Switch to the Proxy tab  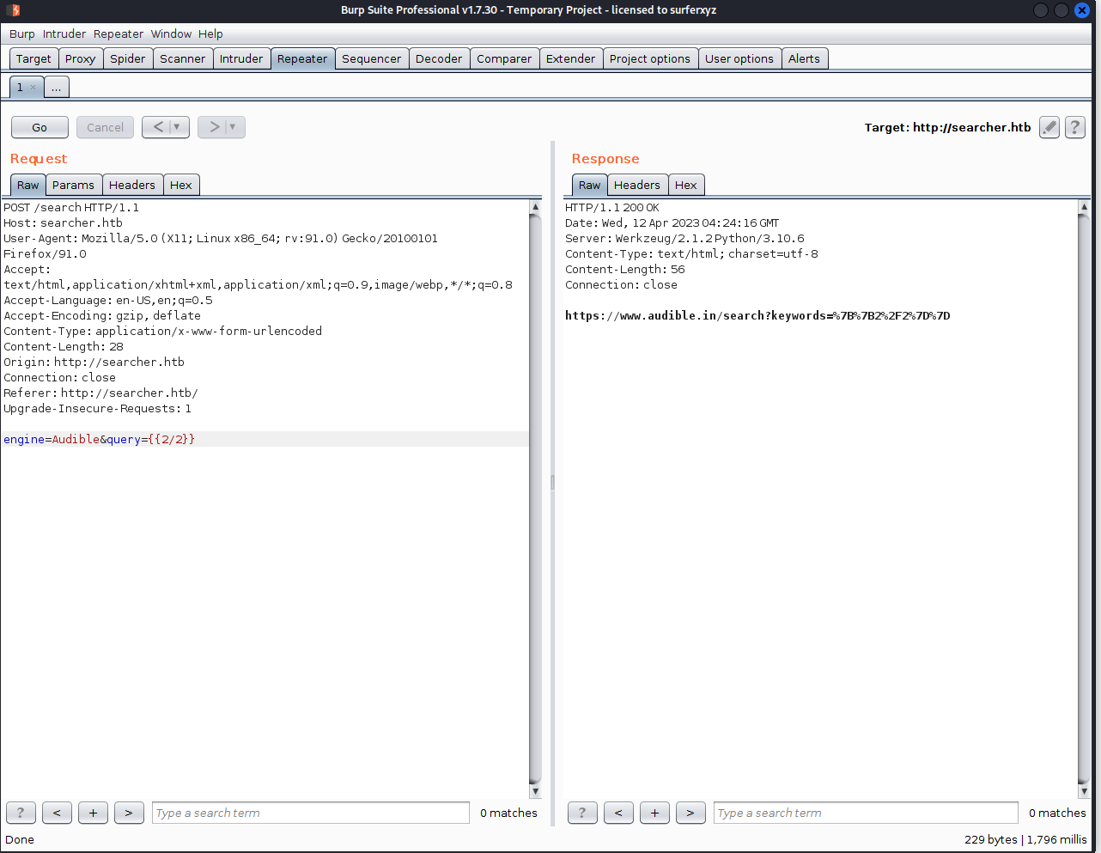(80, 58)
